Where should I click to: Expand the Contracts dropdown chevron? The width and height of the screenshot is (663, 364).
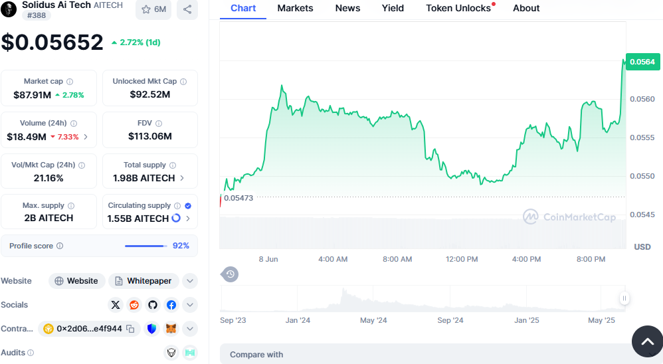(190, 329)
